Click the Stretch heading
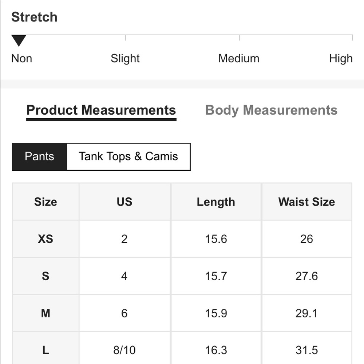 [x=34, y=17]
